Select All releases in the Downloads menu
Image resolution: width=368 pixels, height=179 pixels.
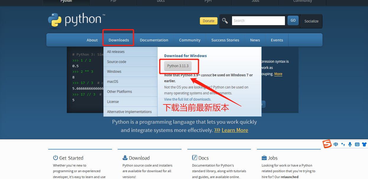130,52
